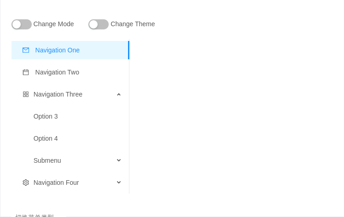
Task: Click the Change Theme text label
Action: click(133, 24)
